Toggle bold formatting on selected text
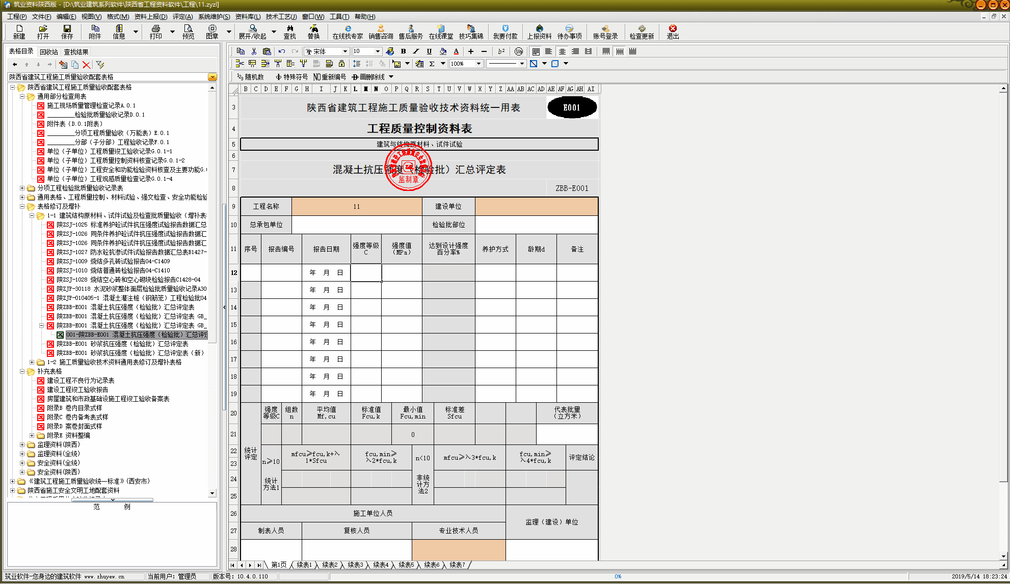Viewport: 1010px width, 584px height. (x=403, y=51)
